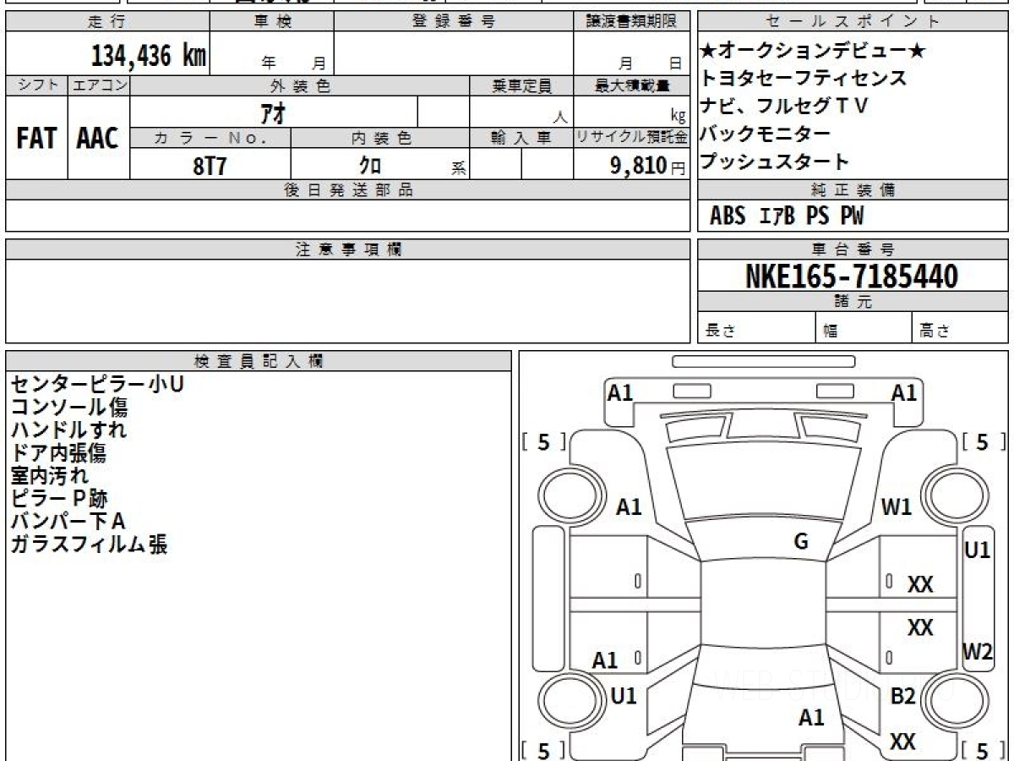The image size is (1014, 761).
Task: Select chassis number NKE165-7185440
Action: [x=852, y=276]
